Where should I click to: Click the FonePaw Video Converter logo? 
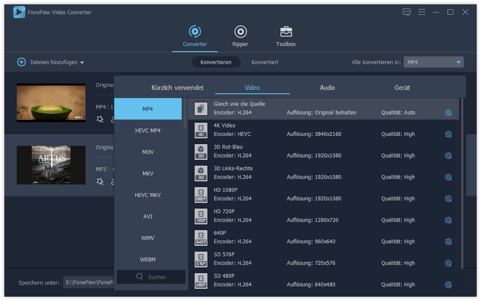19,12
